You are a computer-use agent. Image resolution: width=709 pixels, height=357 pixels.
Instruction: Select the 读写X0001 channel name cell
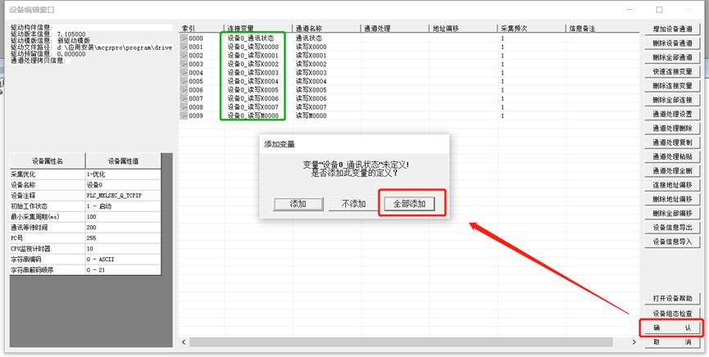coord(311,56)
